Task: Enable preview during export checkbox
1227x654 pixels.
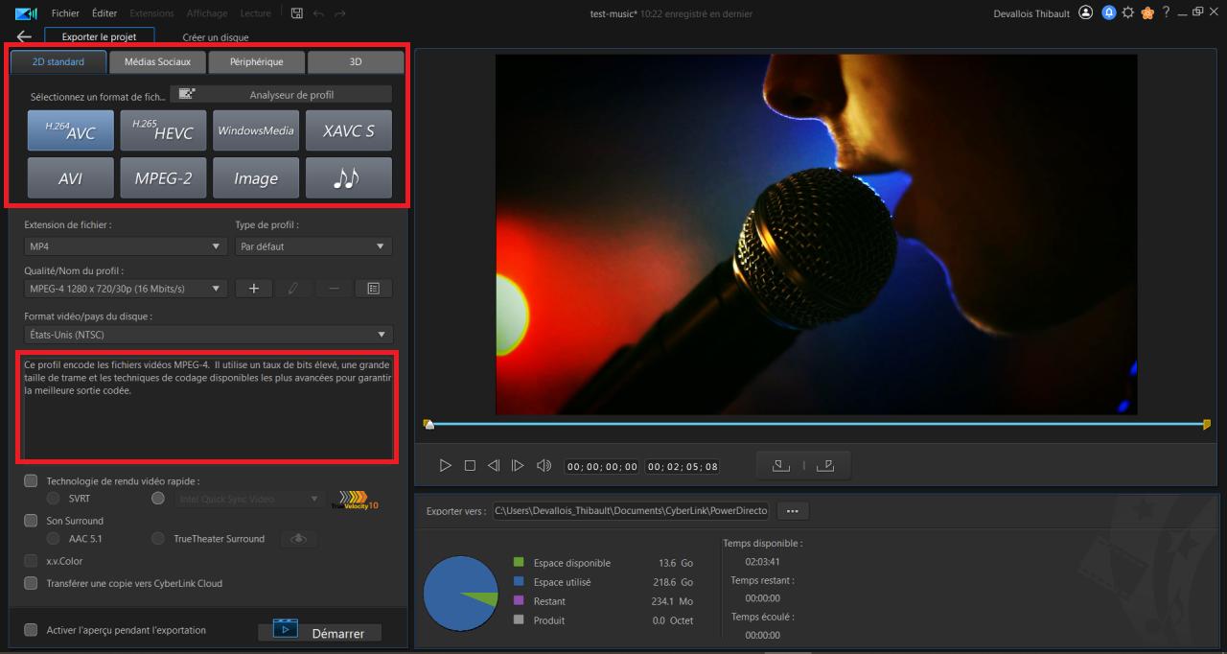Action: pos(31,630)
